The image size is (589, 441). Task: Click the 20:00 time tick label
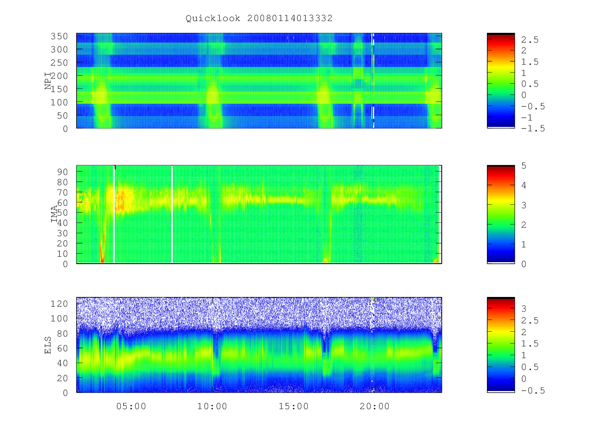pos(375,406)
